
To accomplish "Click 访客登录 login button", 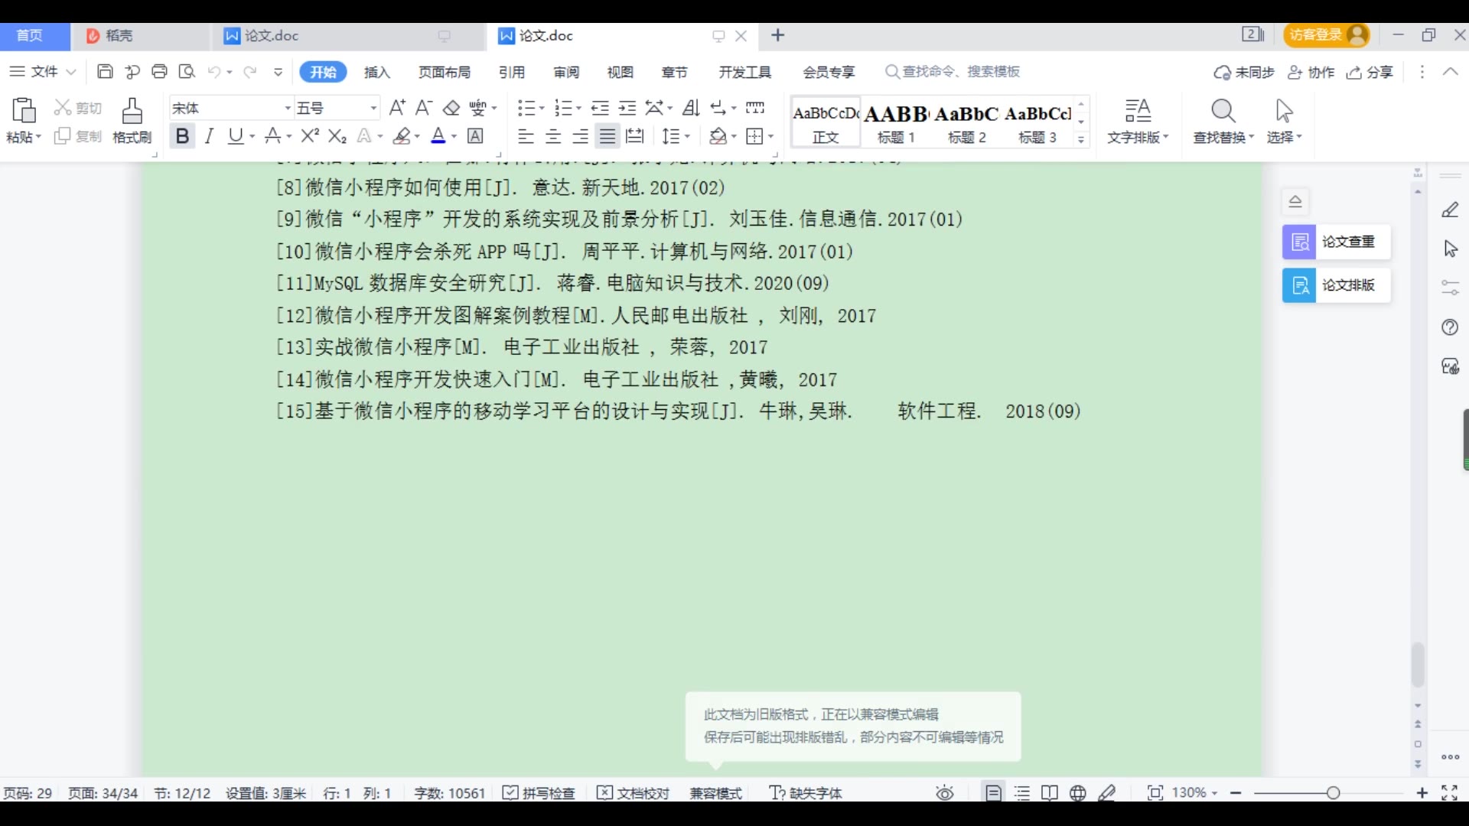I will tap(1327, 35).
